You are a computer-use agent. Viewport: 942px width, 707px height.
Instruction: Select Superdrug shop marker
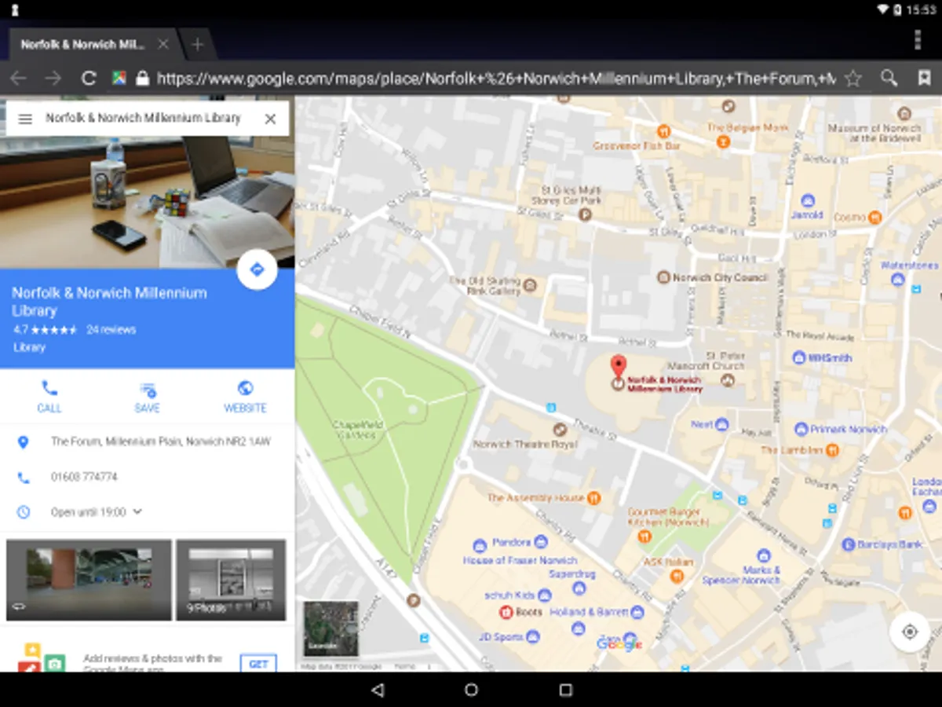coord(579,587)
